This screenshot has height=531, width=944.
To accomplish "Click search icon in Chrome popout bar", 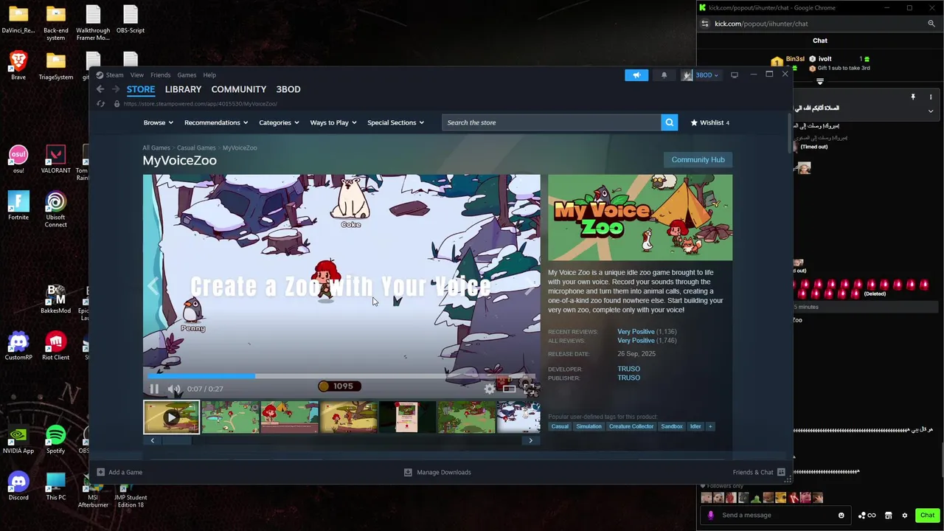I will coord(931,24).
